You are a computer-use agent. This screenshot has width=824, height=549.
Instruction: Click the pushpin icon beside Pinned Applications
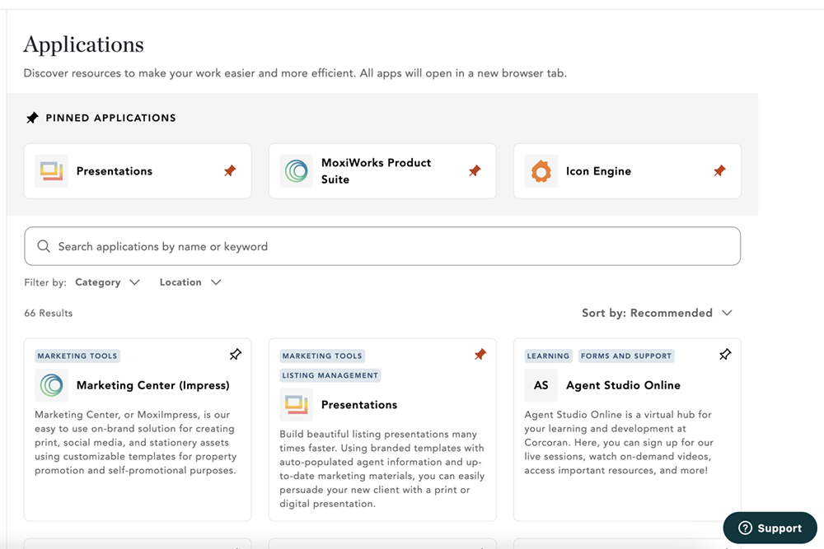point(33,118)
